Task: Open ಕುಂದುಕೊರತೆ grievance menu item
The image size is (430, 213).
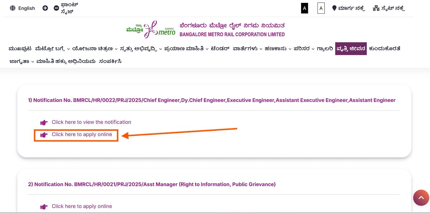Action: click(x=384, y=49)
